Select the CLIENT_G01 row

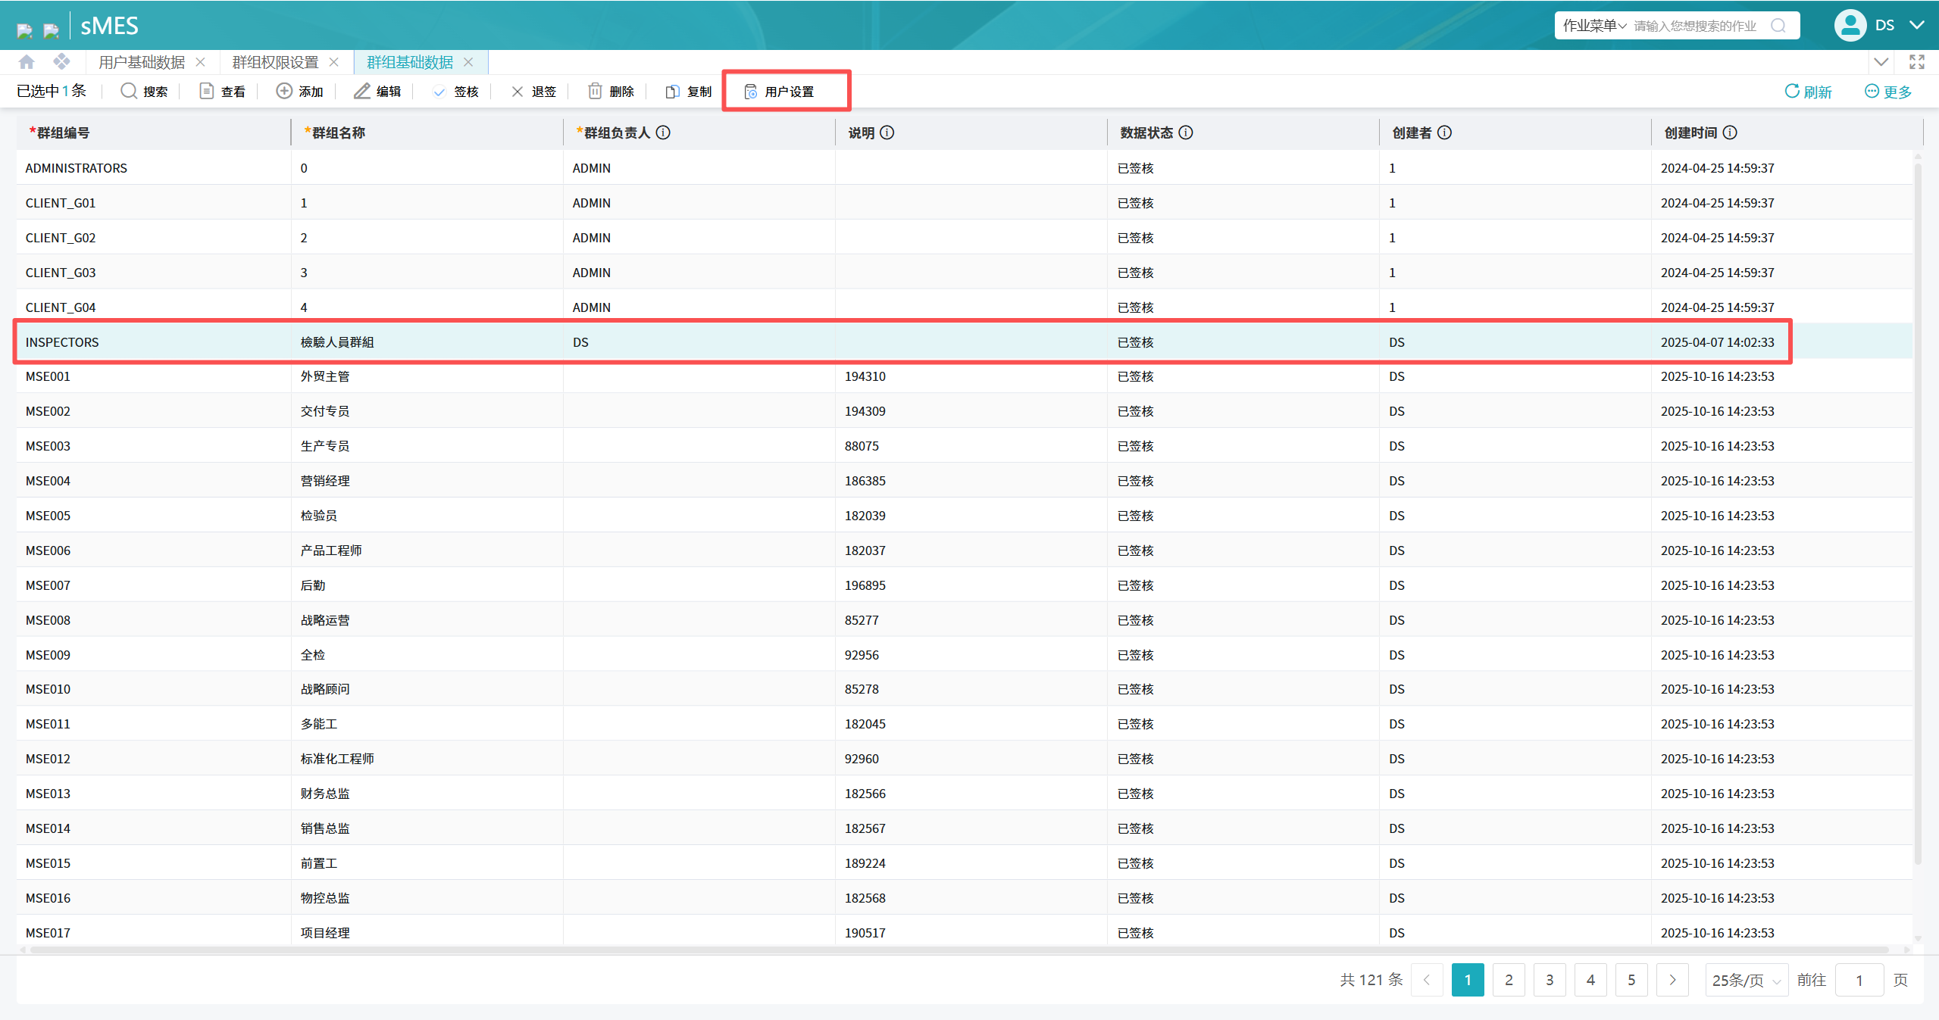[x=965, y=203]
